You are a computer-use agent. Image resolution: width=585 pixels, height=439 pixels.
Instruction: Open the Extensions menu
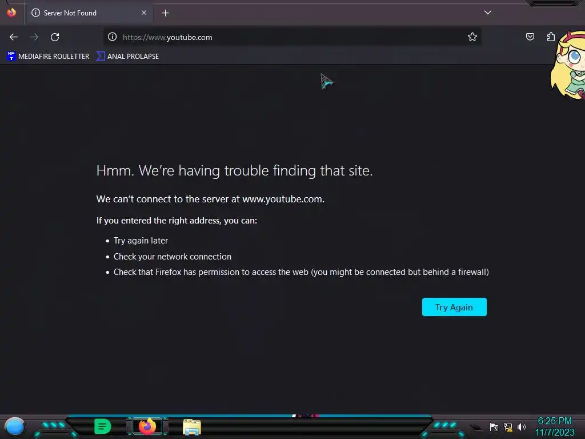[551, 37]
